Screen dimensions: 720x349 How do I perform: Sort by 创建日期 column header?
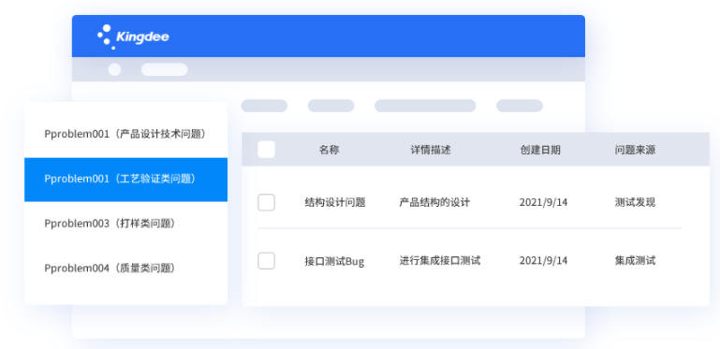(x=540, y=150)
